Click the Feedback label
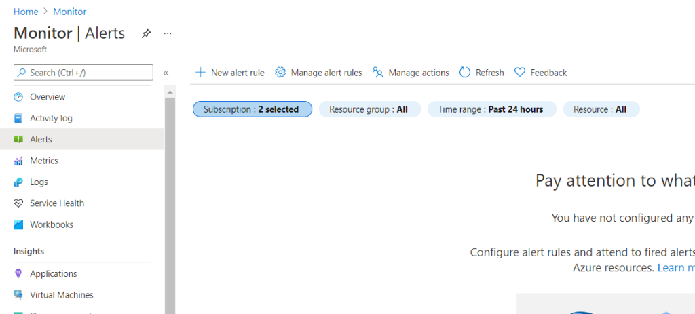The image size is (695, 314). pos(548,73)
